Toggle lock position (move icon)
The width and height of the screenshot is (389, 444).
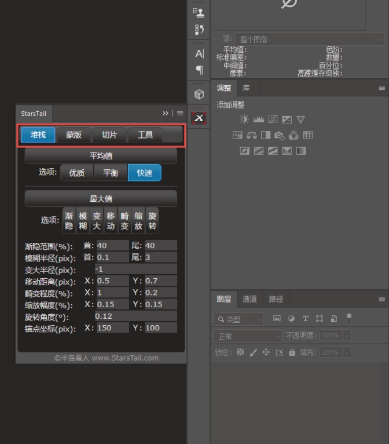266,352
